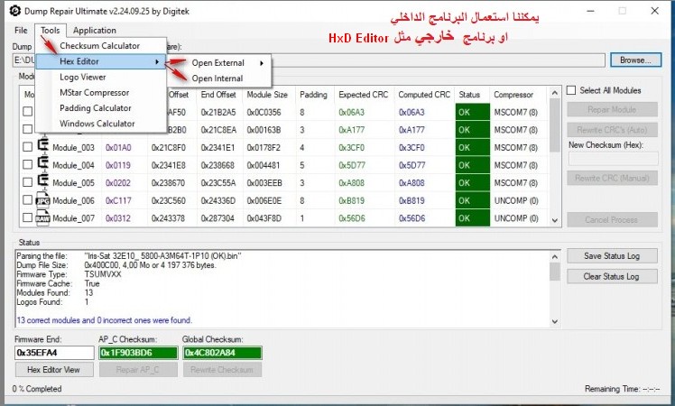
Task: Click Repair AP_C button
Action: pyautogui.click(x=138, y=369)
